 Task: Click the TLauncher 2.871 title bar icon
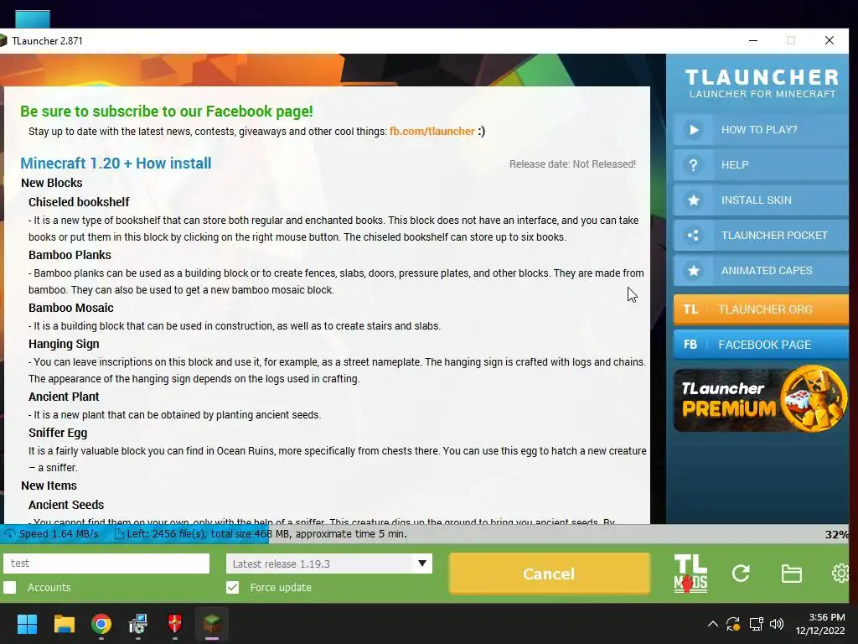(3, 40)
